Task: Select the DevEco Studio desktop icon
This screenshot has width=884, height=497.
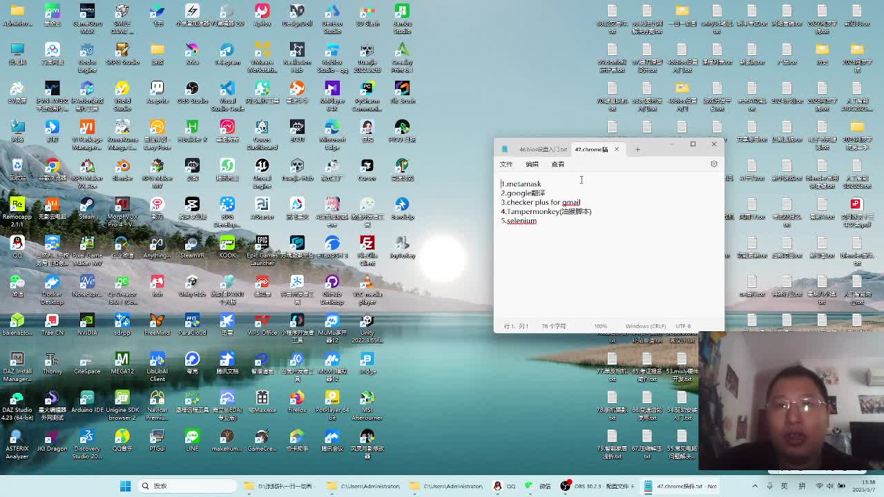Action: point(332,19)
